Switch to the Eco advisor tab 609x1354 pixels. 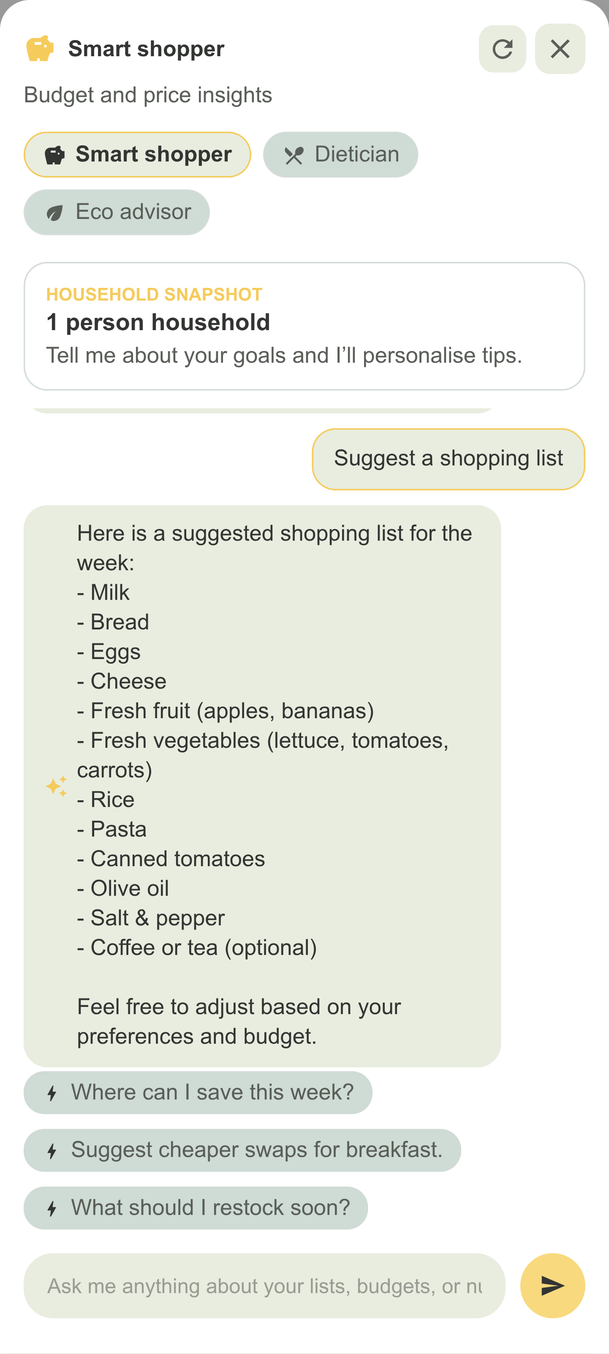117,212
